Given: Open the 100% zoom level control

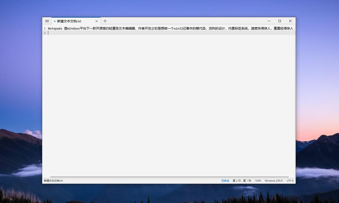Looking at the screenshot, I should 258,181.
